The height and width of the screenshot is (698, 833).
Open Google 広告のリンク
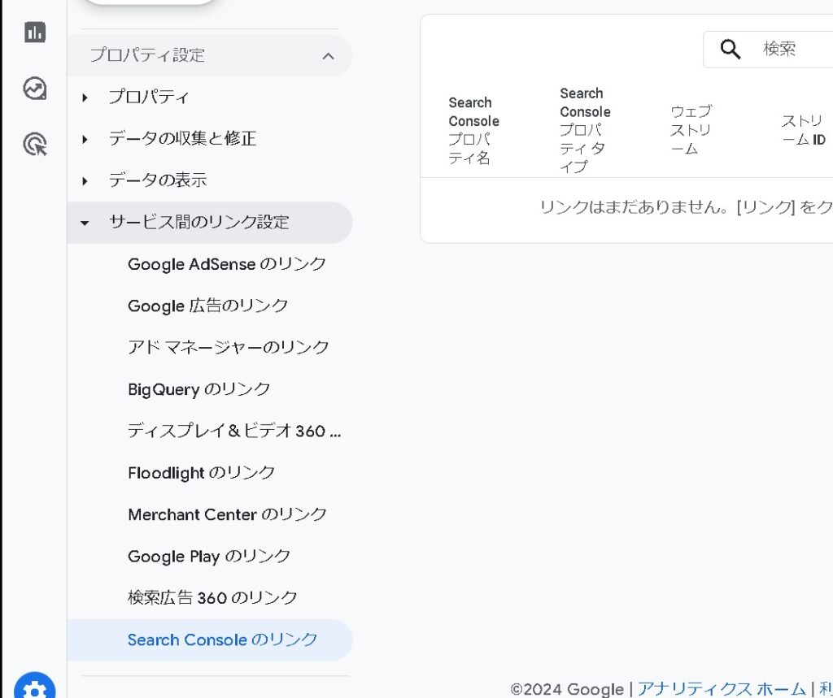[x=207, y=306]
